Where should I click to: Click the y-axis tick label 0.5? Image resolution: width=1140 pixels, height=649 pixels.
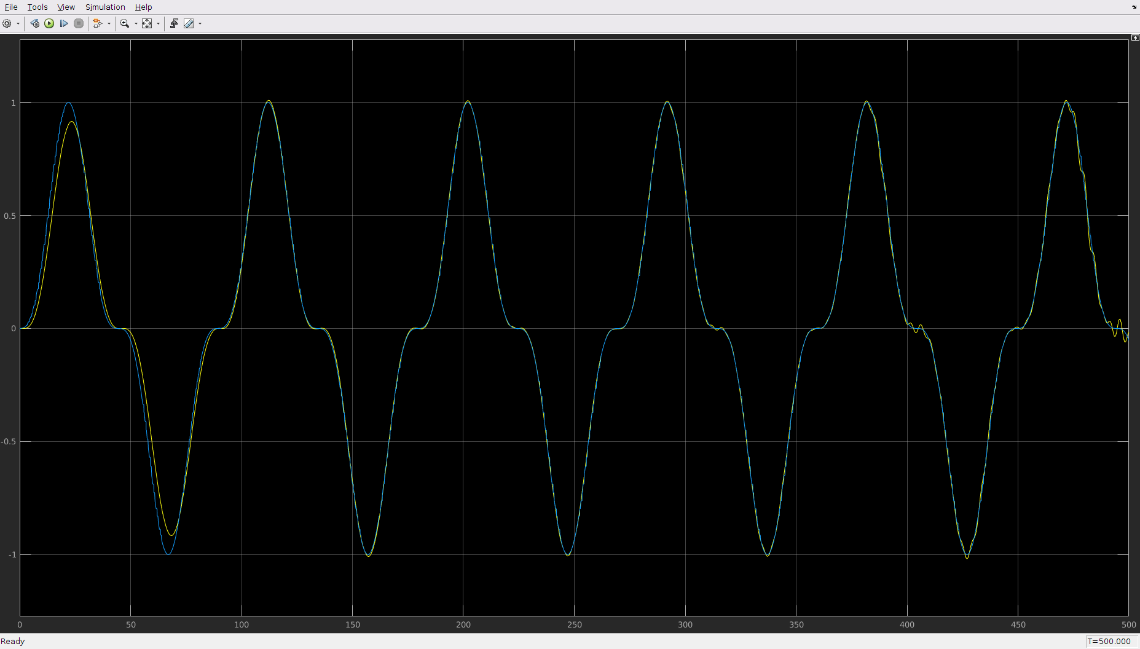click(x=10, y=216)
